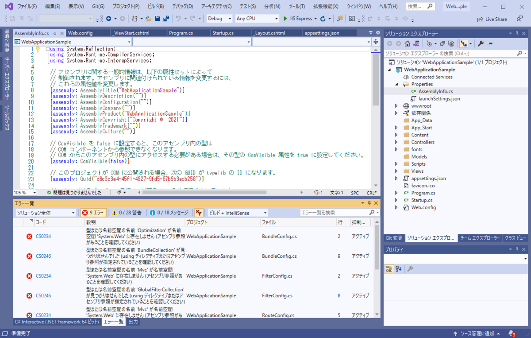Viewport: 531px width, 338px height.
Task: Expand the Controllers folder node
Action: pyautogui.click(x=396, y=142)
